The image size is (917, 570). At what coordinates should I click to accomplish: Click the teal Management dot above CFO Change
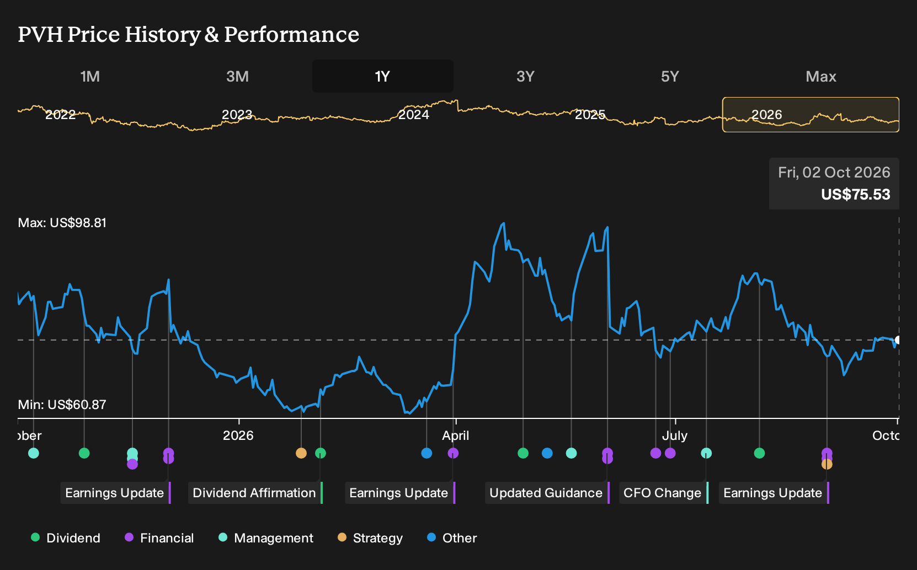(706, 453)
